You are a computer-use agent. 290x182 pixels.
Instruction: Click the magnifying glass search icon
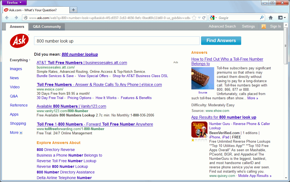pos(262,18)
